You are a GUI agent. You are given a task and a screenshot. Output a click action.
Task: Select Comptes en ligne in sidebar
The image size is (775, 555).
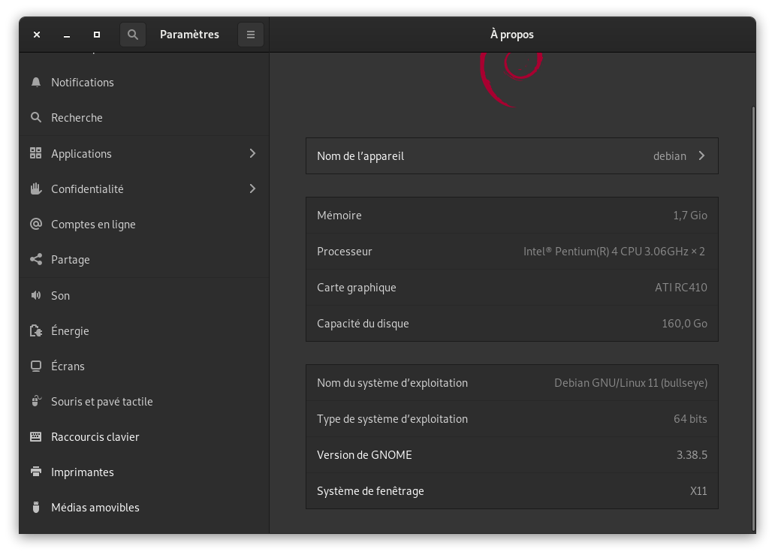144,225
